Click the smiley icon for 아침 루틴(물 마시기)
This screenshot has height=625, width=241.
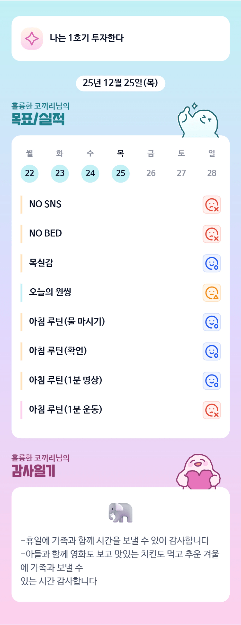point(212,322)
